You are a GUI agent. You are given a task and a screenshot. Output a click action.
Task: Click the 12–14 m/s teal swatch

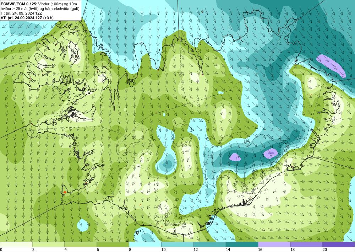(210, 244)
